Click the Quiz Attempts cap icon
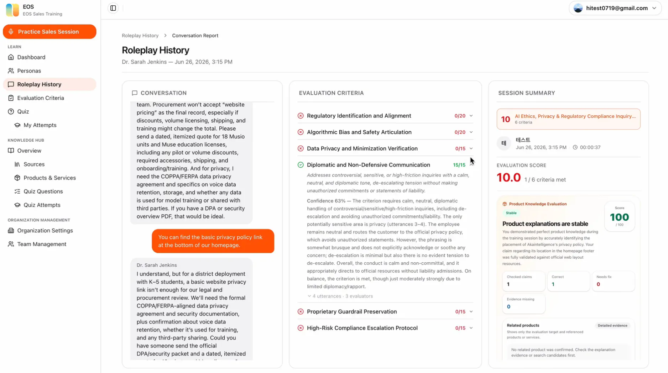Image resolution: width=668 pixels, height=373 pixels. tap(17, 205)
